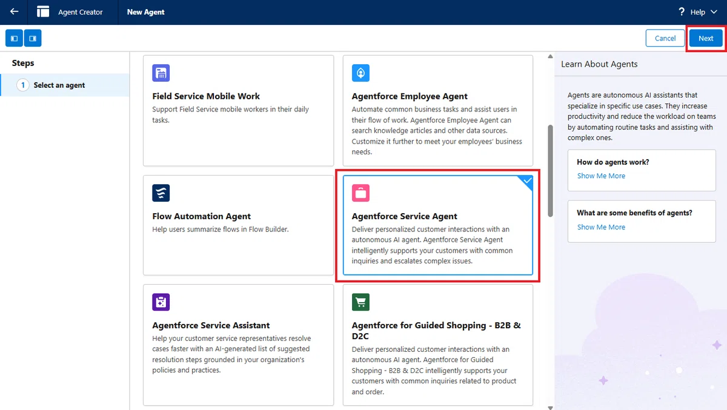
Task: Click the New Agent header tab
Action: coord(146,12)
